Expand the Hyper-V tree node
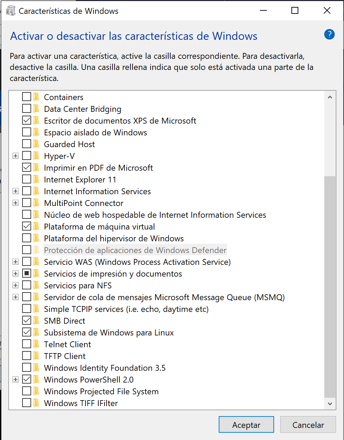344x440 pixels. click(x=16, y=156)
